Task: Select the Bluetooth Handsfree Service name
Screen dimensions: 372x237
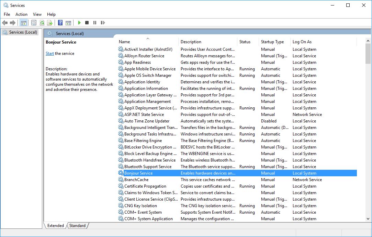Action: tap(150, 160)
